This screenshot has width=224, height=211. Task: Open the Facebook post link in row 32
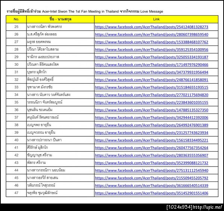coord(152,80)
